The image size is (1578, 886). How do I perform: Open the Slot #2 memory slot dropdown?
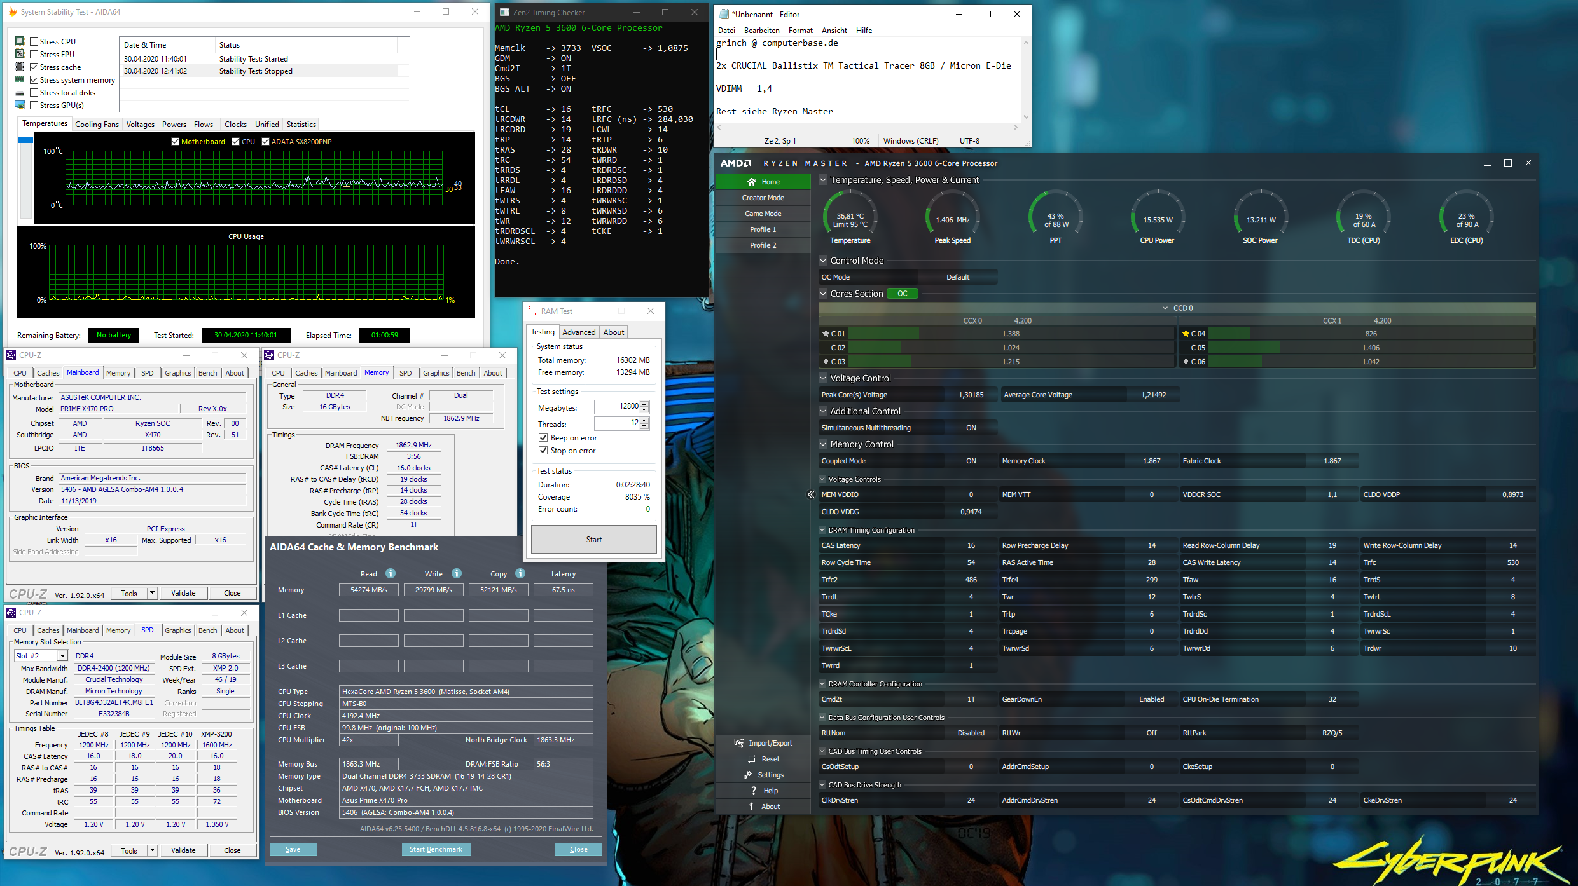pos(62,656)
